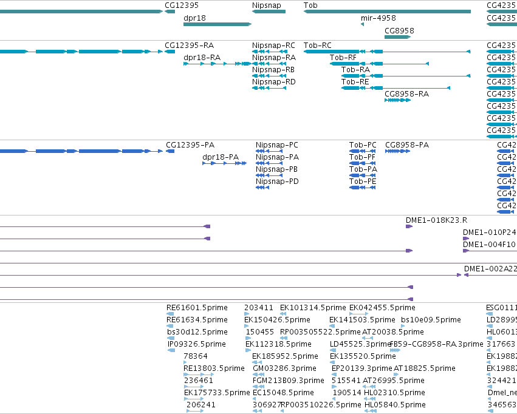Screen dimensions: 517x414
Task: Select the IP09326.5prime EST label
Action: tap(196, 344)
